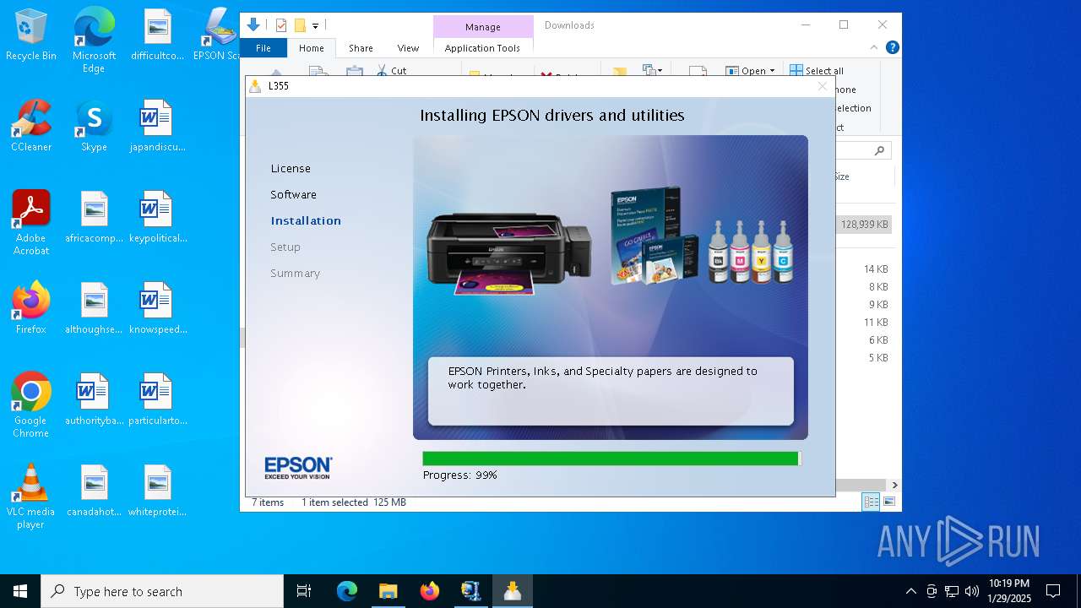Screen dimensions: 1081x608
Task: Launch Google Chrome from the desktop
Action: [31, 405]
